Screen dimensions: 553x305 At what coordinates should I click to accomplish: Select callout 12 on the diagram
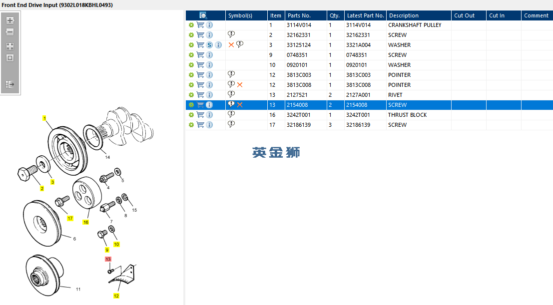[116, 296]
